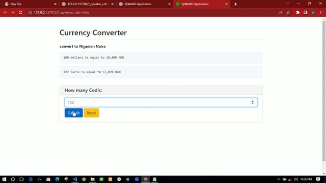This screenshot has width=326, height=183.
Task: Click the convert to Nigerian Naira text
Action: tap(83, 46)
